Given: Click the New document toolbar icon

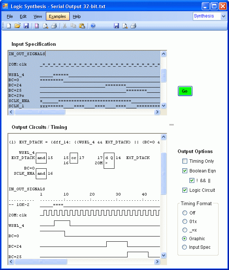Looking at the screenshot, I should 9,26.
